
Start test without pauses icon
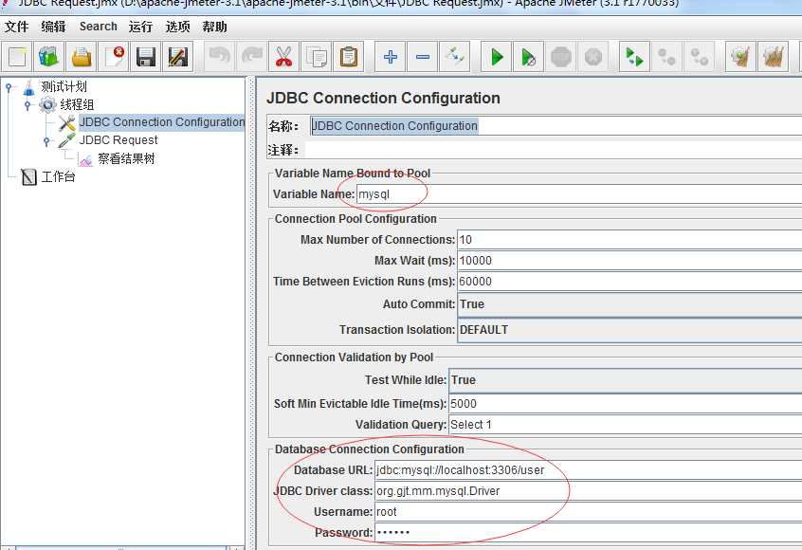529,57
